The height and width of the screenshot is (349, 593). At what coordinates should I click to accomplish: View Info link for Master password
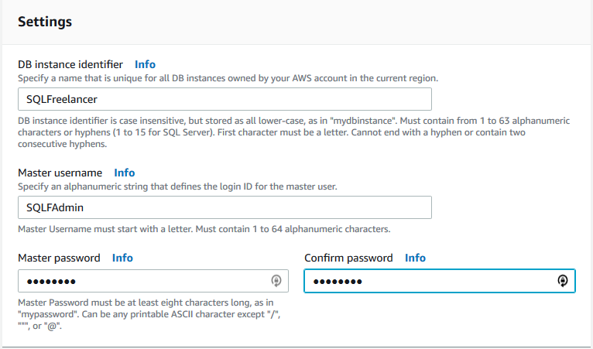pyautogui.click(x=122, y=258)
